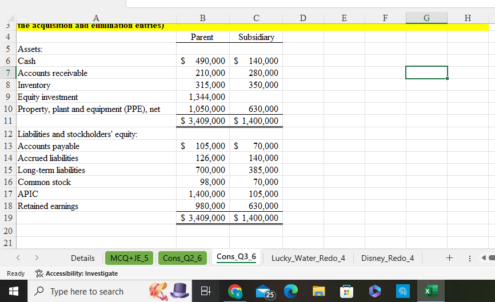Viewport: 495px width, 302px height.
Task: Select row 19 header
Action: 8,218
